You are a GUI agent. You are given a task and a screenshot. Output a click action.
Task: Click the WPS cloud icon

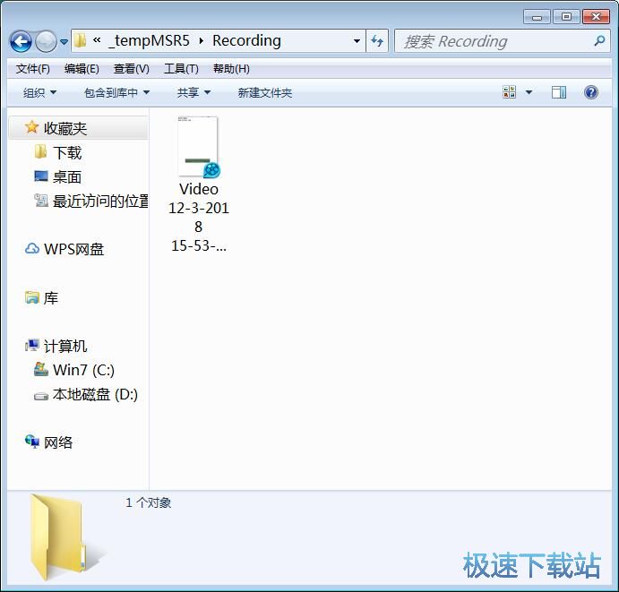[32, 249]
